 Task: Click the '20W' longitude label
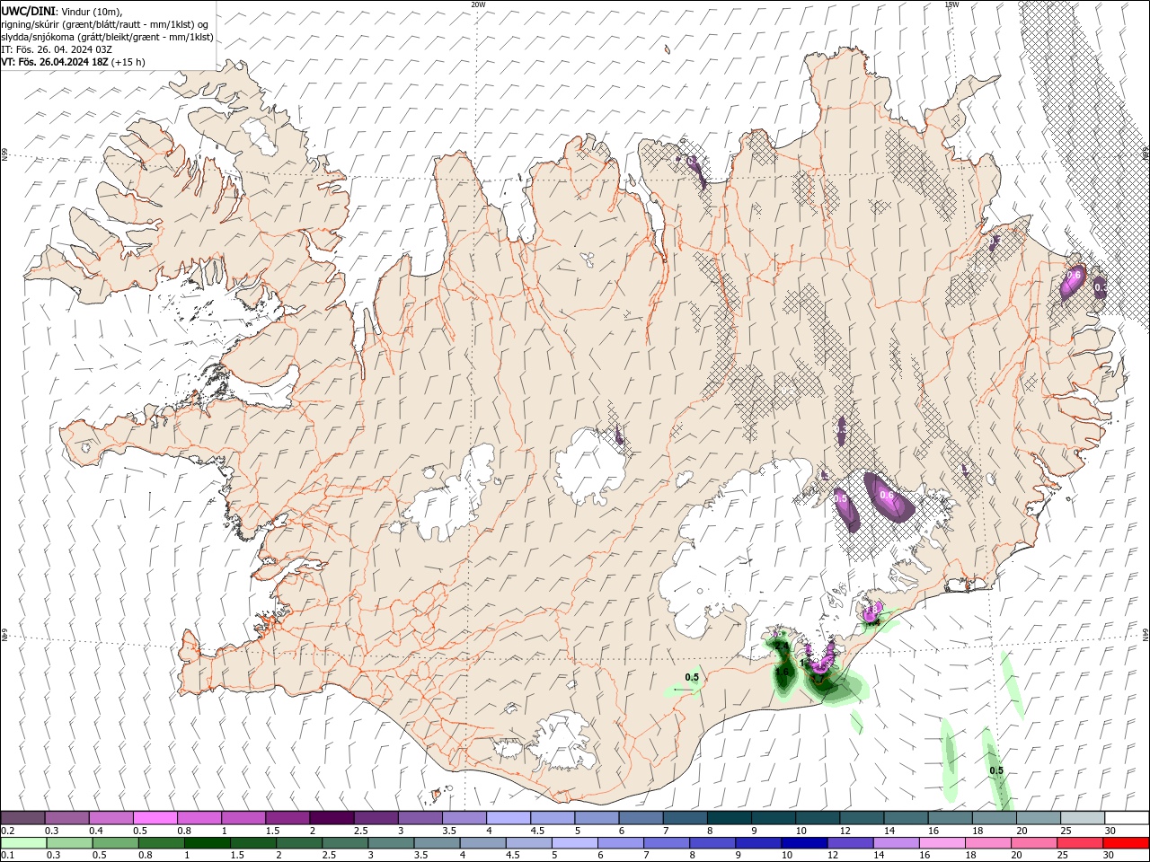pos(478,4)
